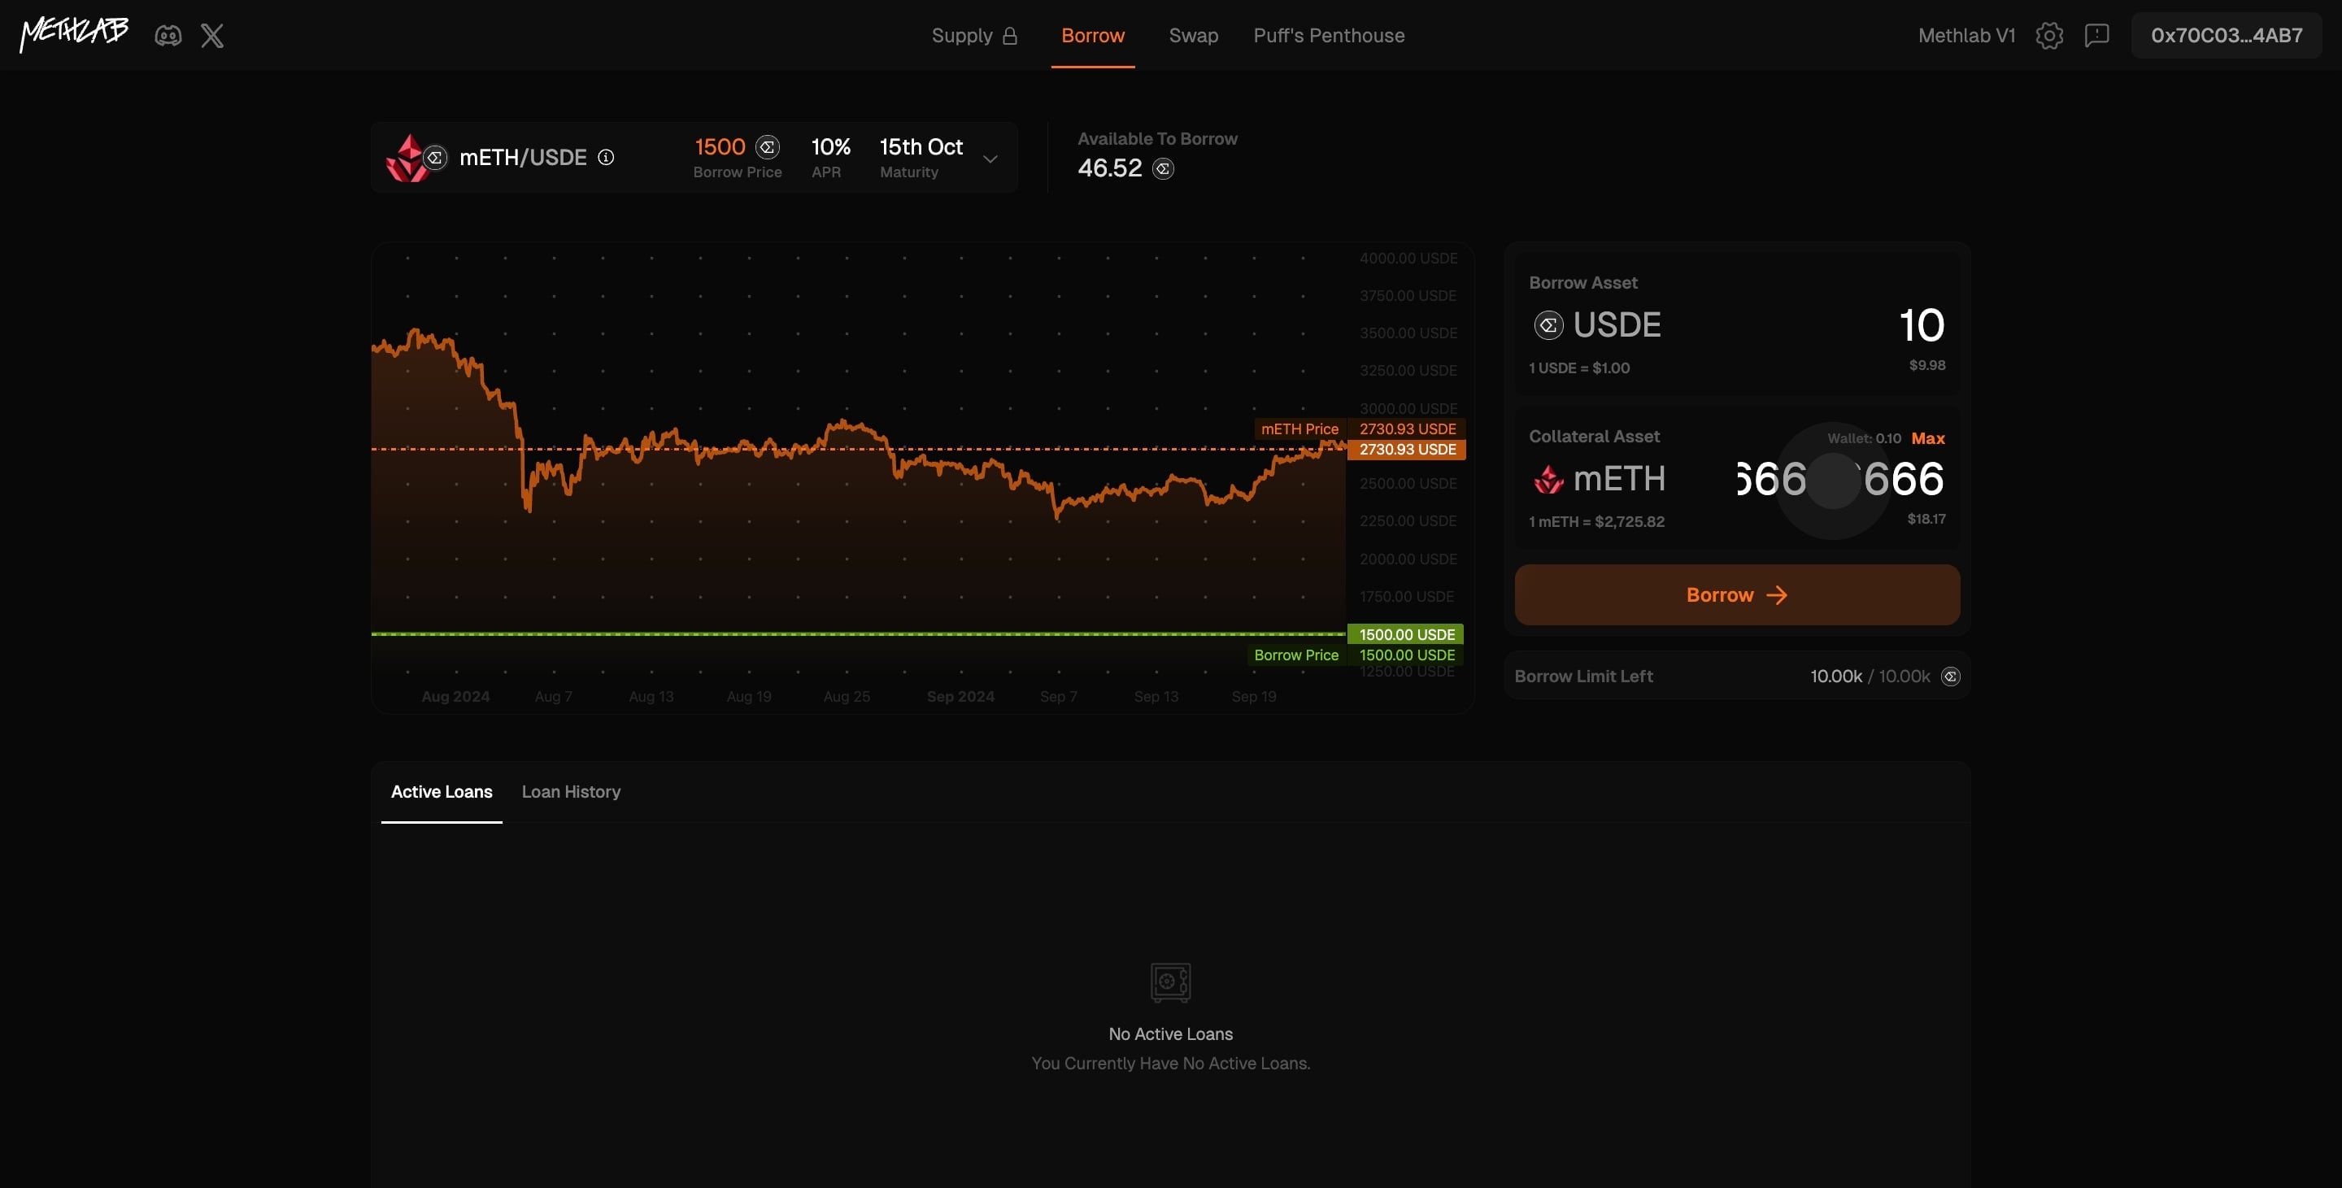Click USDE token icon next to 1500

pyautogui.click(x=768, y=146)
